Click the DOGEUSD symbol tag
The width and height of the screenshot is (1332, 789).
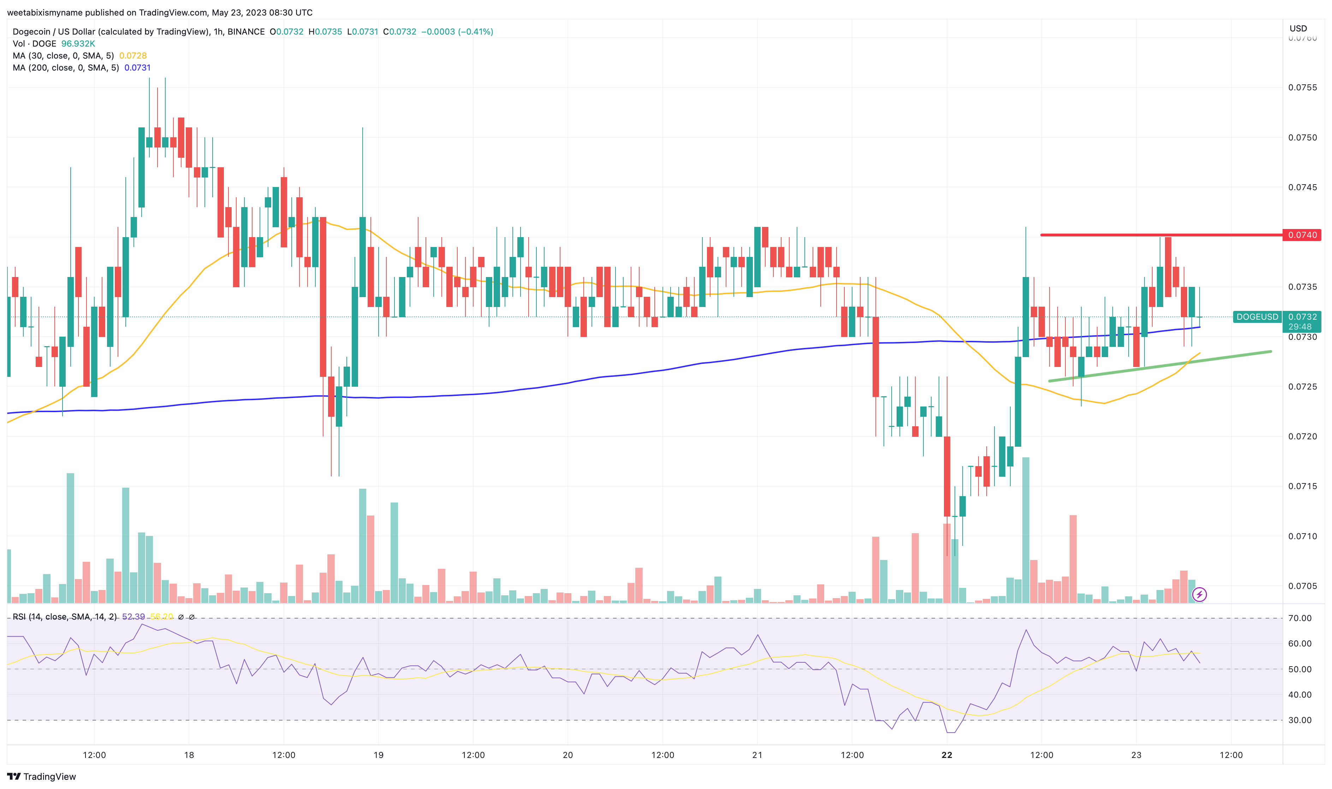pyautogui.click(x=1257, y=317)
